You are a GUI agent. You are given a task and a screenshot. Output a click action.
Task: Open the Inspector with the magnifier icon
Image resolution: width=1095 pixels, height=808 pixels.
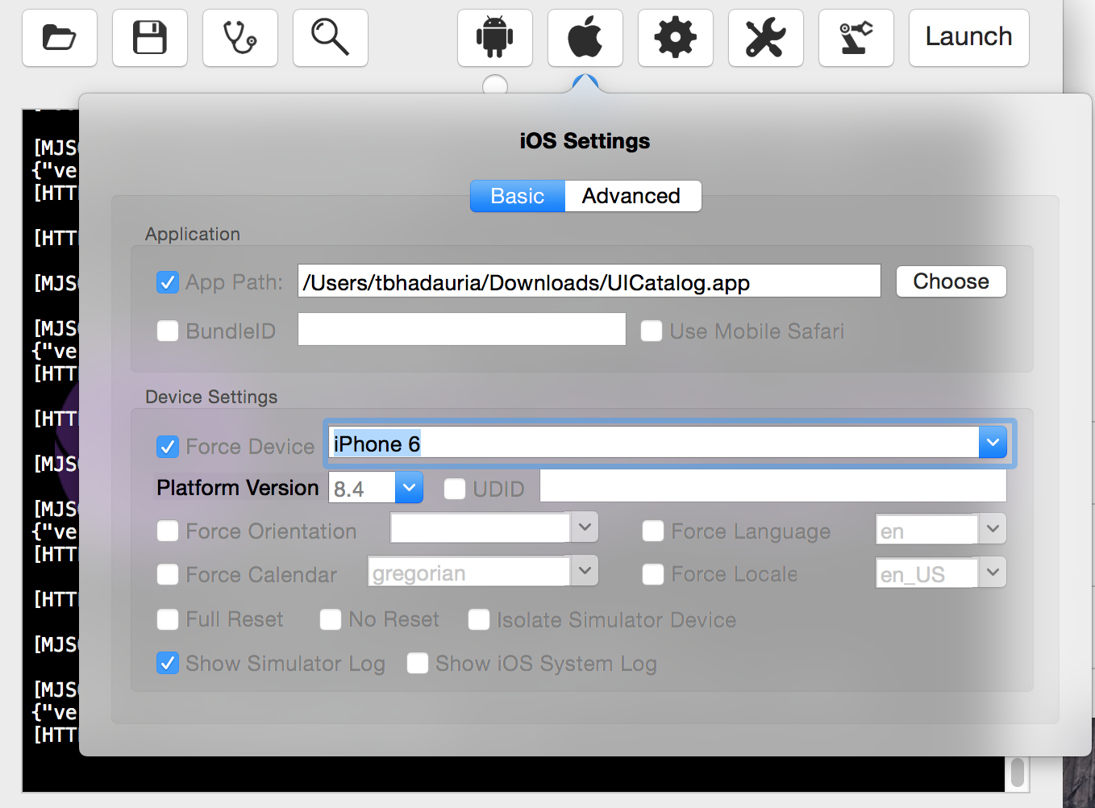(331, 38)
